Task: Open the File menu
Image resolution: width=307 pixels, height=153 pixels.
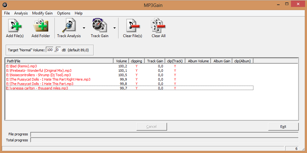Action: coord(7,13)
